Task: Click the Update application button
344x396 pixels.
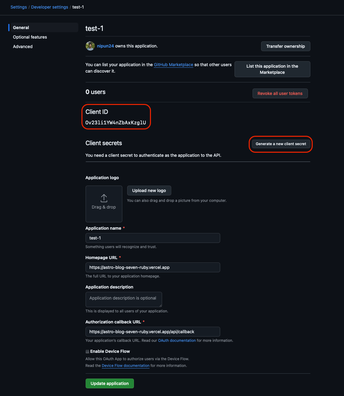Action: coord(109,383)
